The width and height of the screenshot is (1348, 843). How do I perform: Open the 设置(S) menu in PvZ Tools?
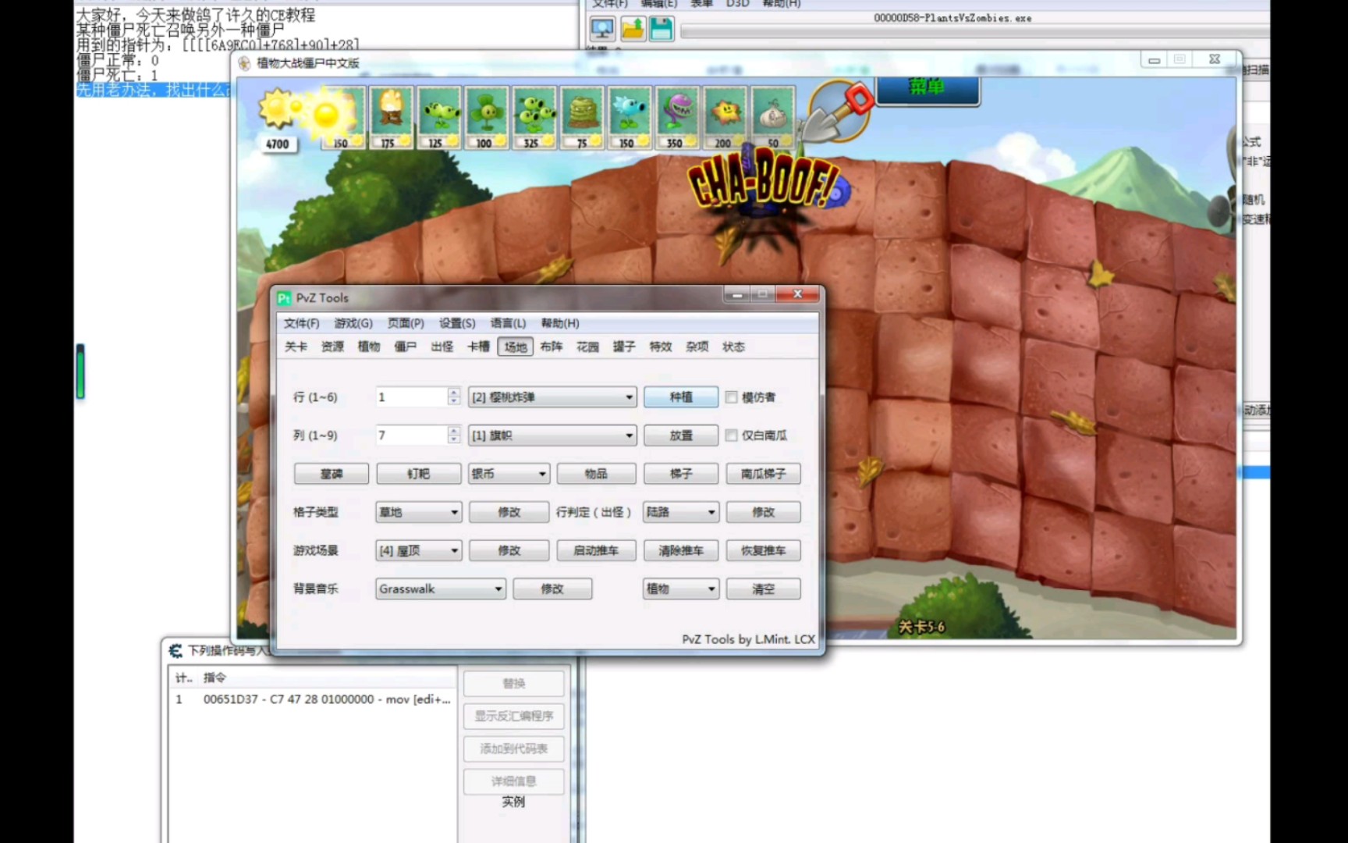[457, 323]
